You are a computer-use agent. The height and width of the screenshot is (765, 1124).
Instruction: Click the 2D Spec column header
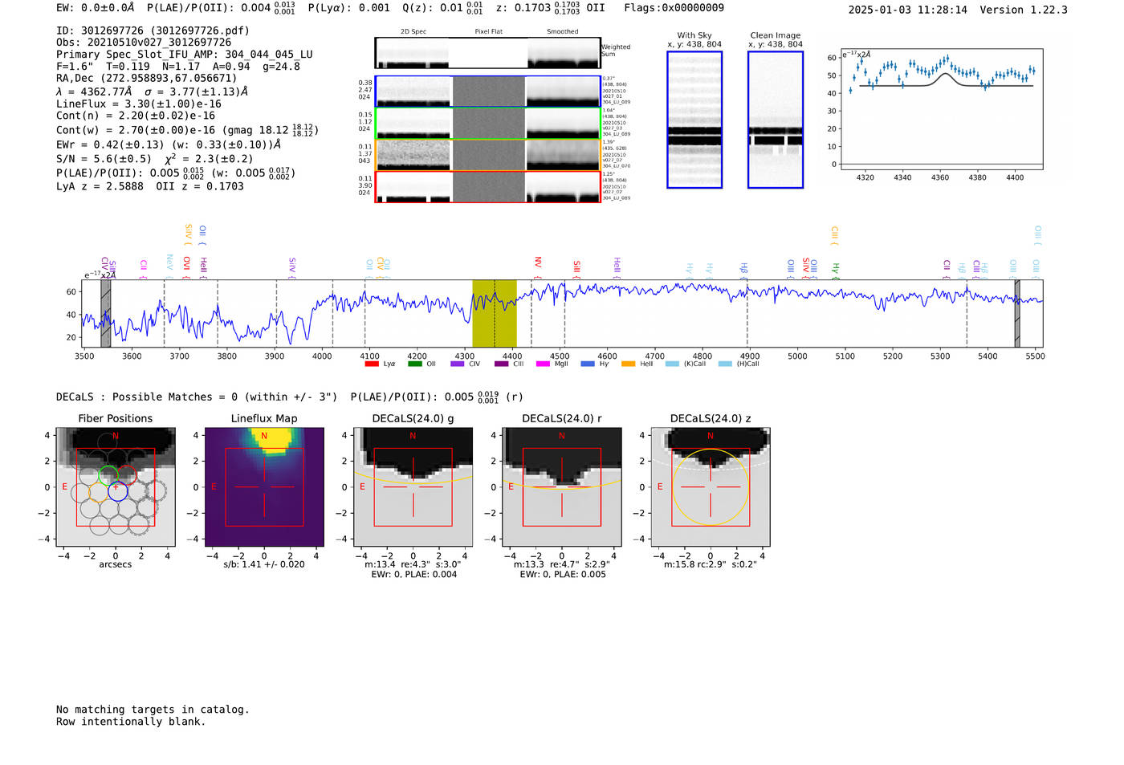[x=413, y=32]
